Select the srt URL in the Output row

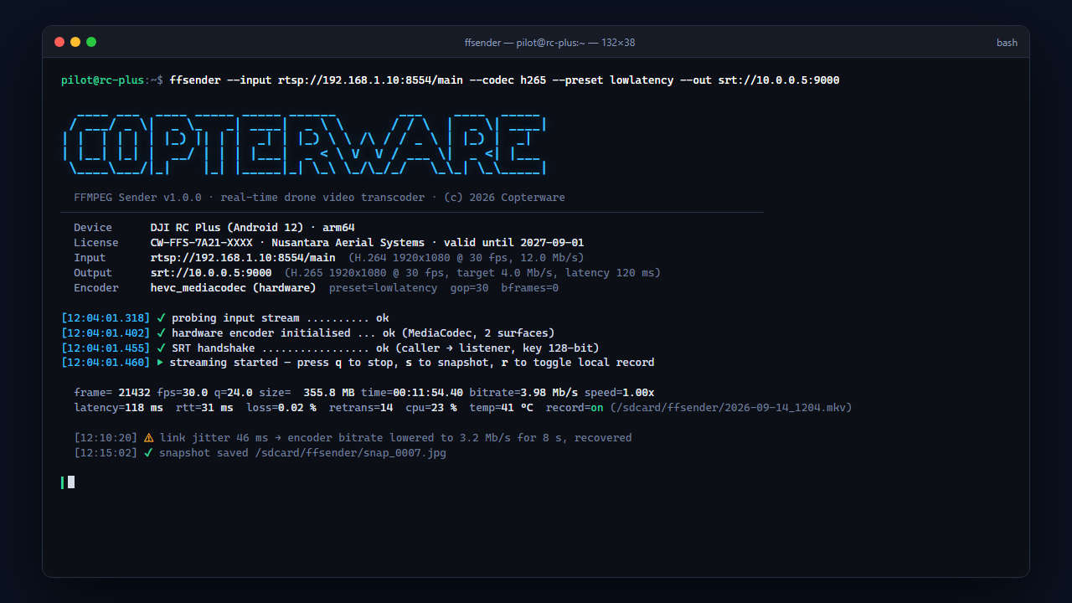(x=211, y=273)
